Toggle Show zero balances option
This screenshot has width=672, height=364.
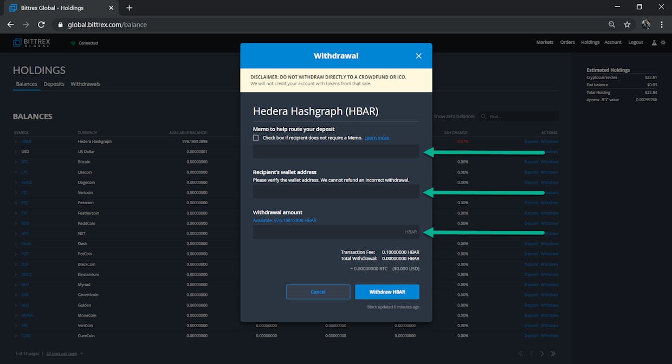(x=454, y=116)
